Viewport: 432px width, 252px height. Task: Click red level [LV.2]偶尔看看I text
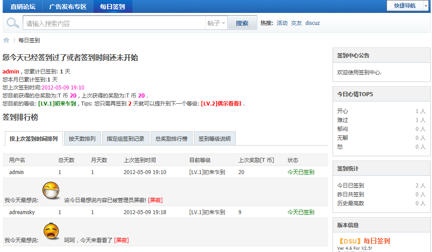pos(221,104)
